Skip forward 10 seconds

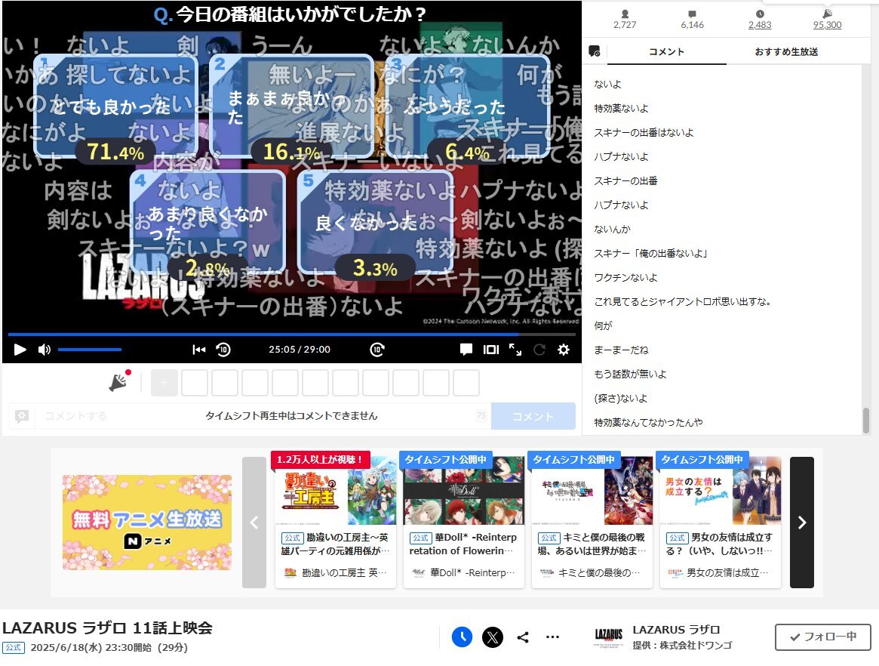click(x=377, y=350)
